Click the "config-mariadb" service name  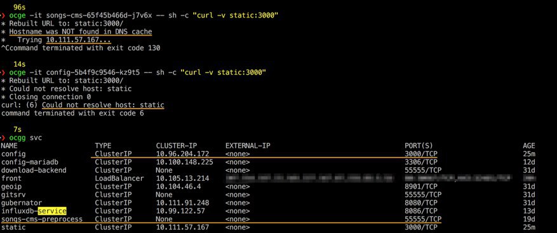[x=30, y=162]
